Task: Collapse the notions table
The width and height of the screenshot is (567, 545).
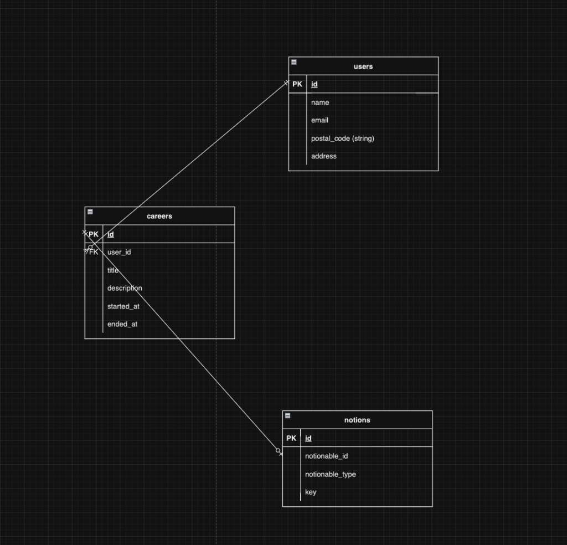Action: point(288,415)
